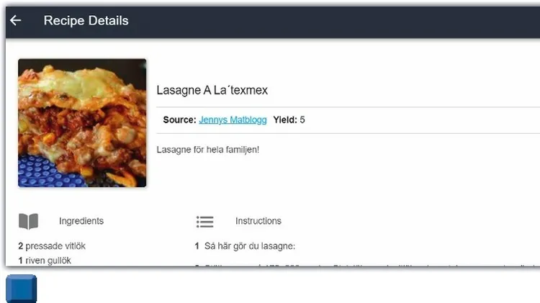Click the step text Så här gör du lasagne

(x=250, y=246)
